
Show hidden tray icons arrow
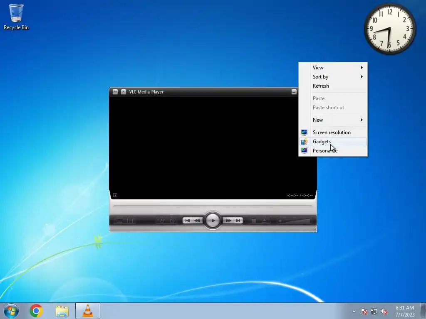click(x=354, y=311)
